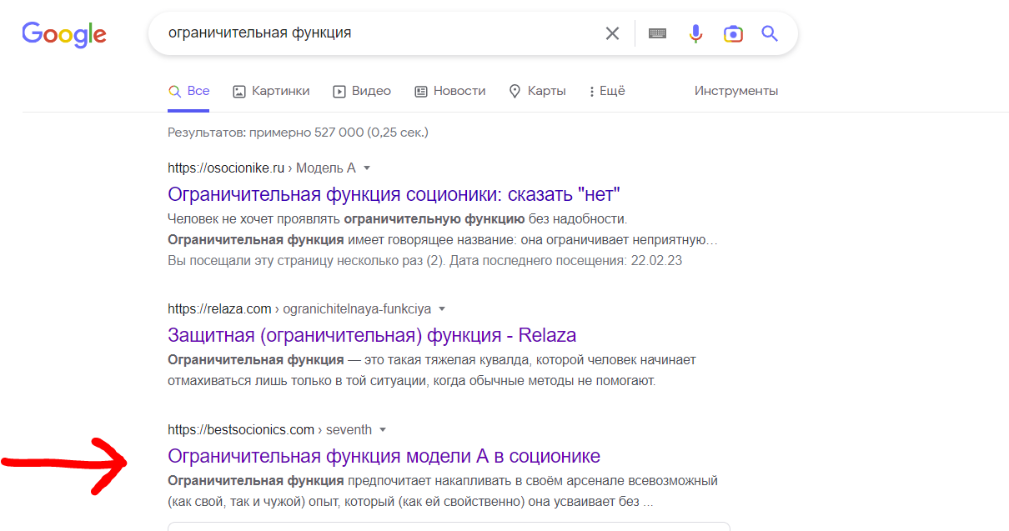This screenshot has width=1009, height=531.
Task: Switch to the Видео tab
Action: coord(362,91)
